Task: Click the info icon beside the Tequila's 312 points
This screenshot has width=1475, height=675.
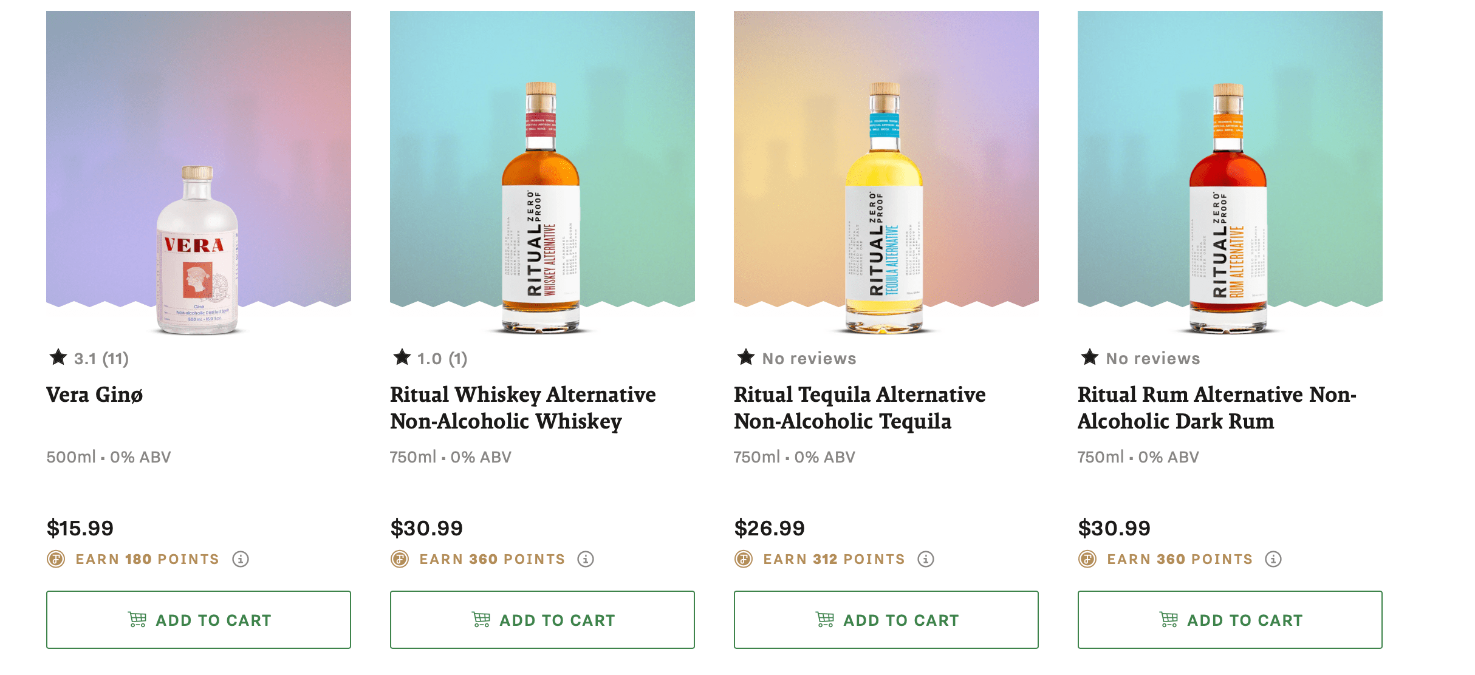Action: (x=925, y=559)
